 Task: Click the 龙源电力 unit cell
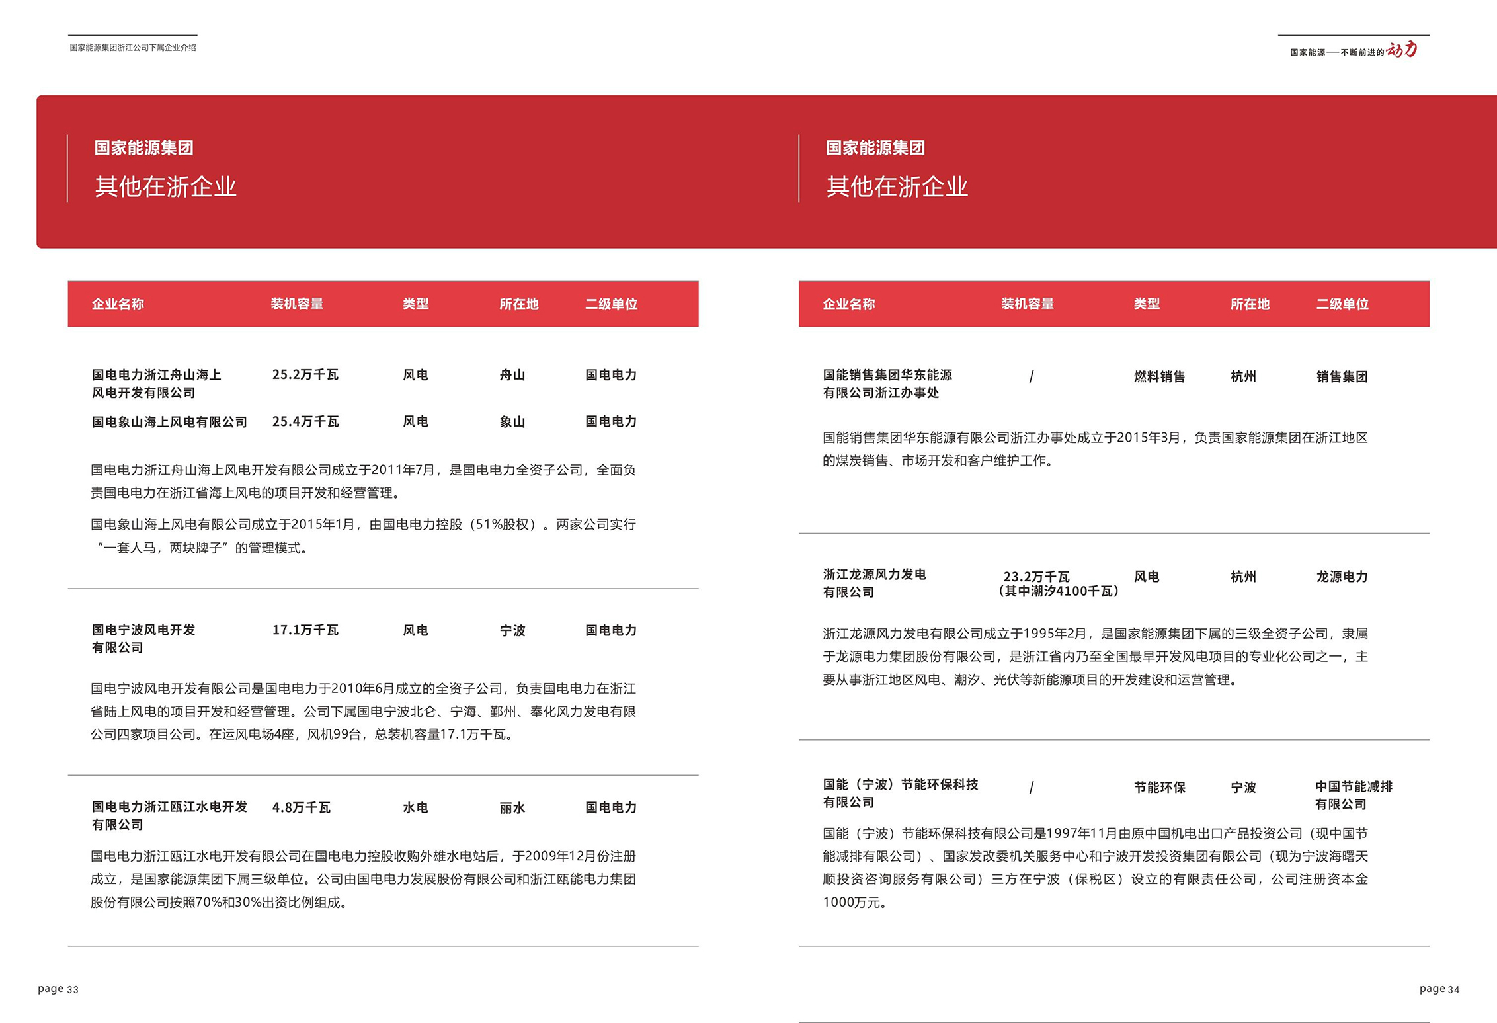(x=1342, y=577)
